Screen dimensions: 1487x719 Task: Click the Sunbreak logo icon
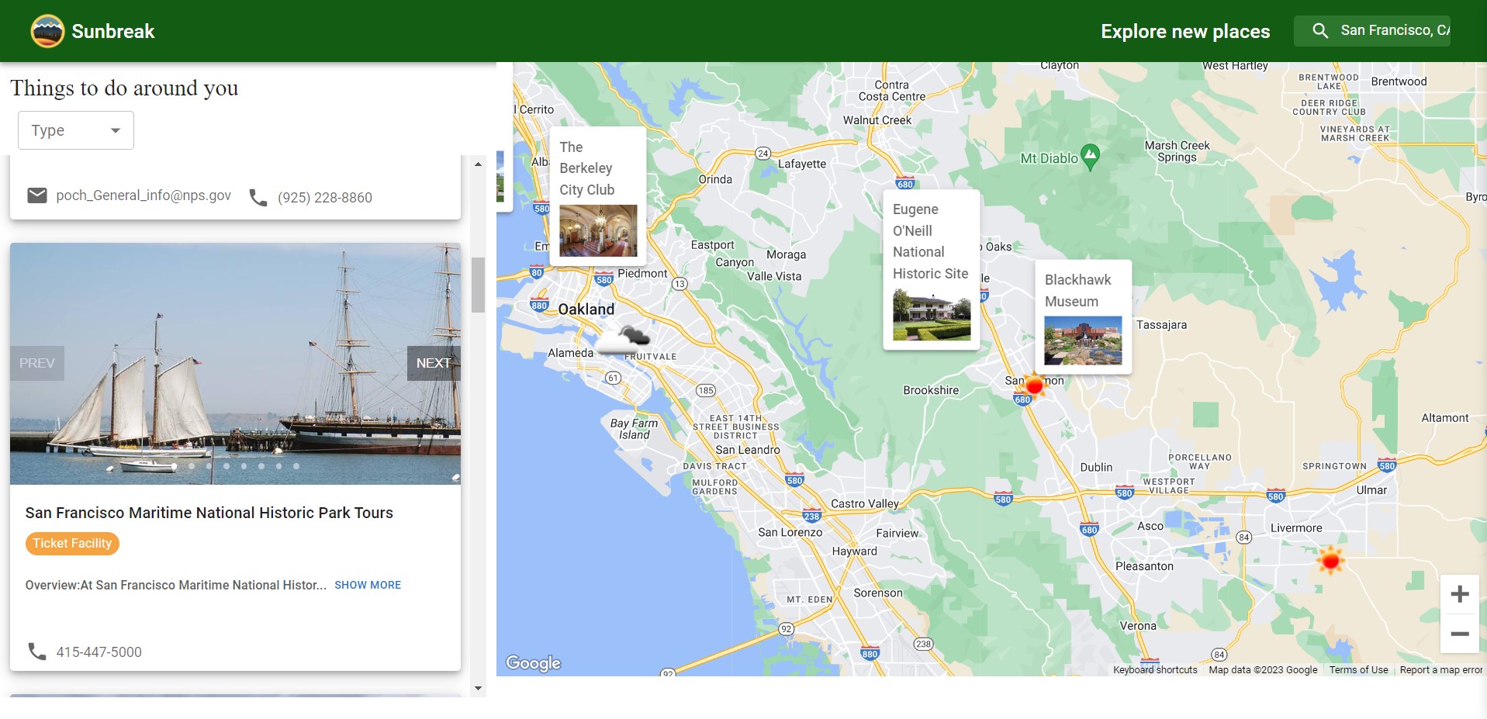[x=47, y=31]
